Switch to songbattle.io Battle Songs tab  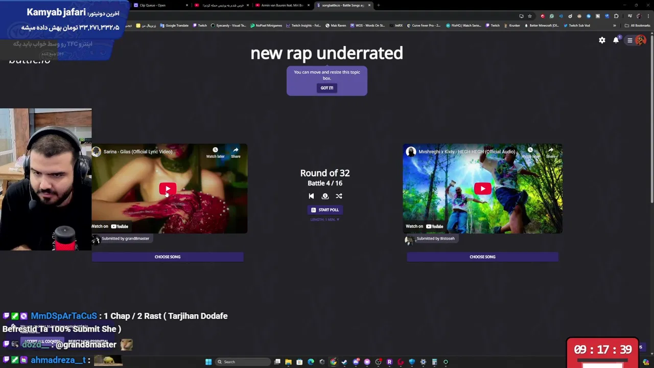(x=343, y=5)
